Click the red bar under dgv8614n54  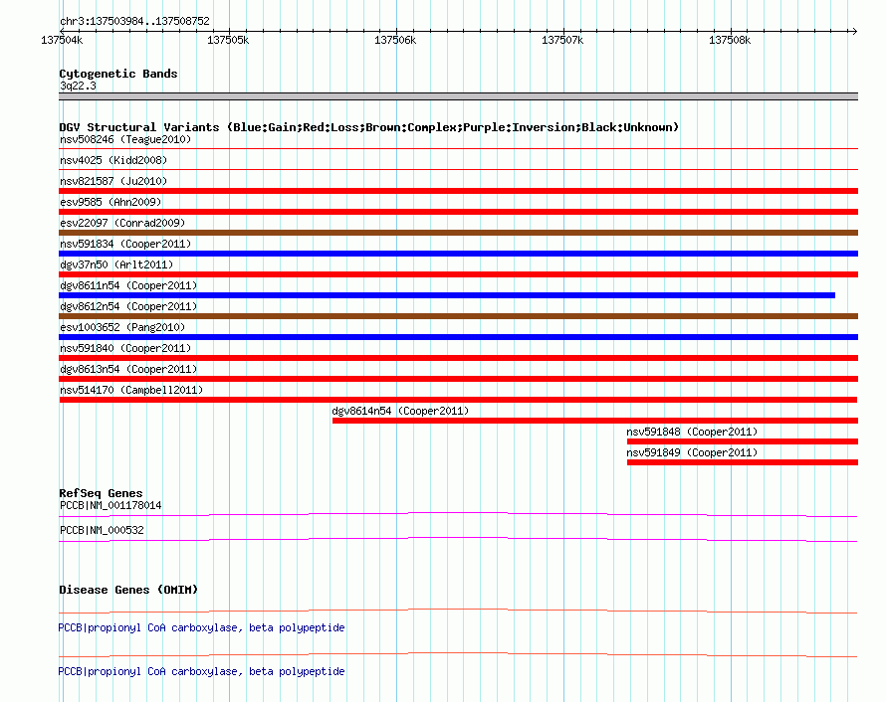[x=595, y=421]
